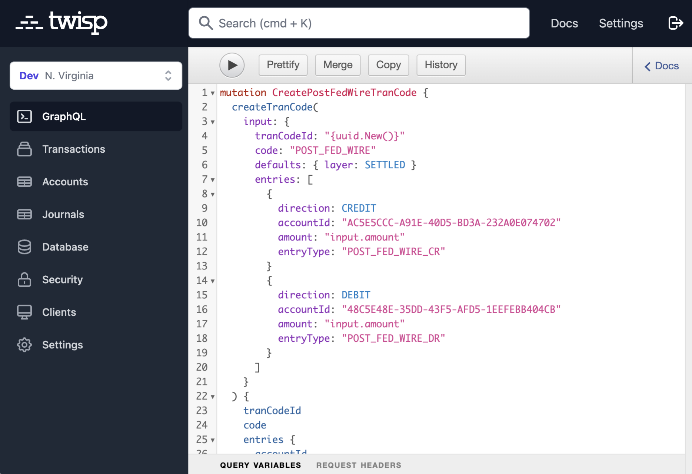
Task: Collapse the mutation on line 1
Action: (x=212, y=93)
